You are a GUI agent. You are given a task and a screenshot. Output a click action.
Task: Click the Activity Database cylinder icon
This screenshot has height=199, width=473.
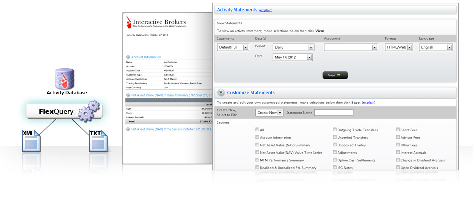tap(64, 78)
